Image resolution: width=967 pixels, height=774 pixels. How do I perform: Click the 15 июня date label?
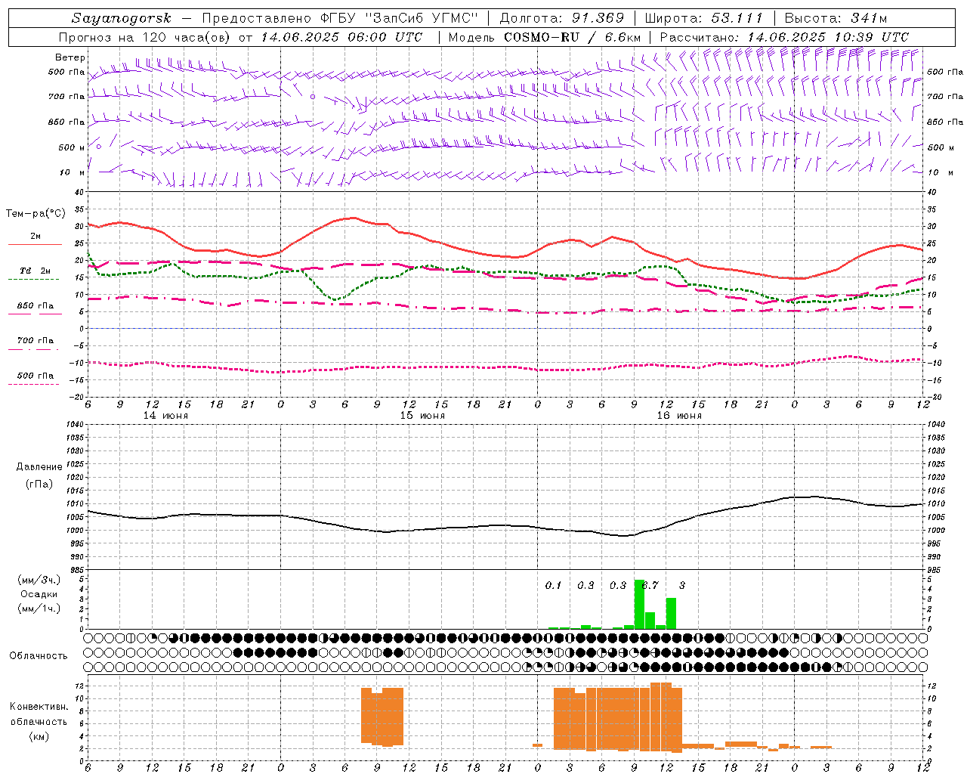click(422, 416)
